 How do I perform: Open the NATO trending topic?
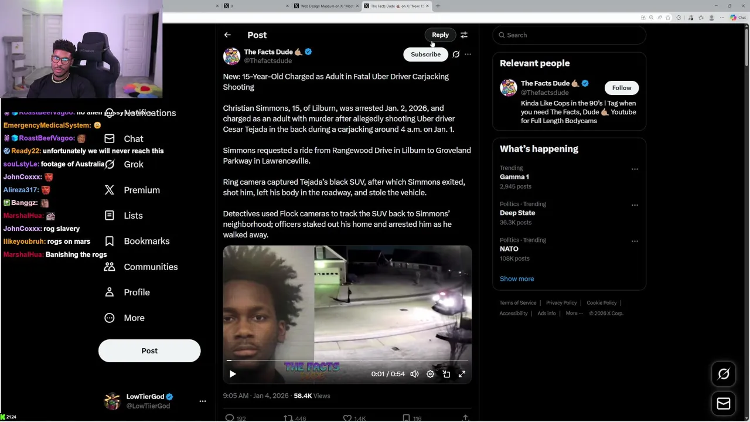pos(509,249)
